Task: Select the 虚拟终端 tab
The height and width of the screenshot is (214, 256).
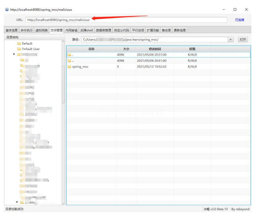Action: click(41, 30)
